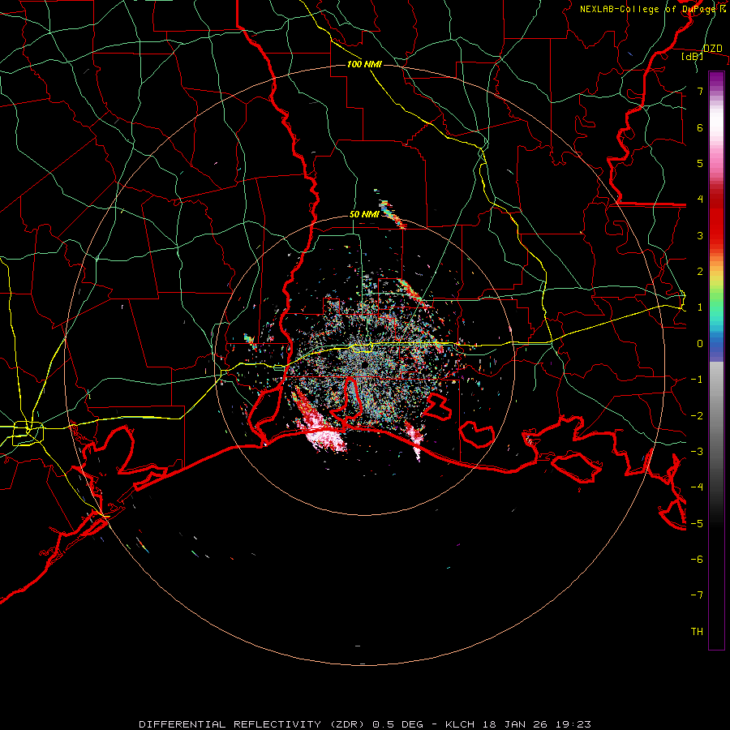730x730 pixels.
Task: Click the 5 value on the color scale
Action: 700,163
